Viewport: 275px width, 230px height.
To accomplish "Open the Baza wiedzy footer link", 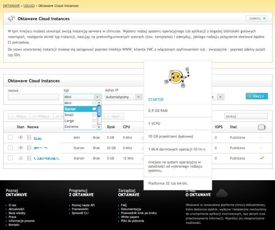I will pyautogui.click(x=17, y=213).
